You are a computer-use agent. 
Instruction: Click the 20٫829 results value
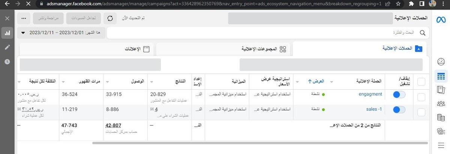[157, 94]
